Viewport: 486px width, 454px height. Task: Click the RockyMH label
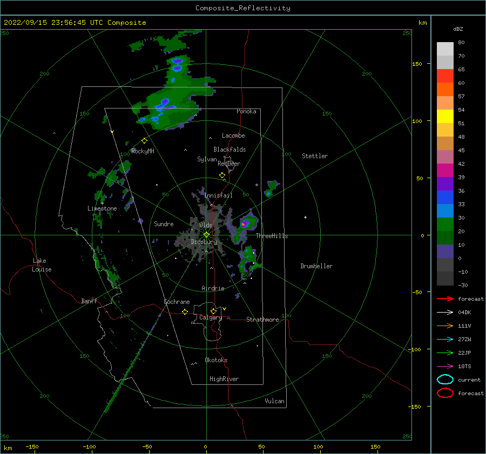[x=143, y=151]
